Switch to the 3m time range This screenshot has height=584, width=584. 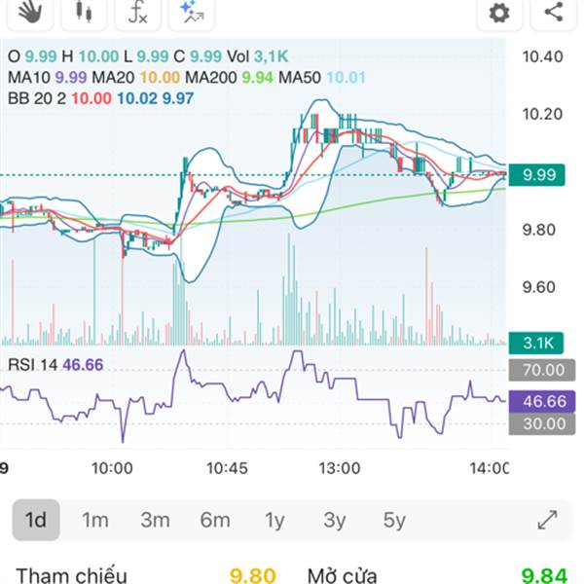click(x=155, y=520)
